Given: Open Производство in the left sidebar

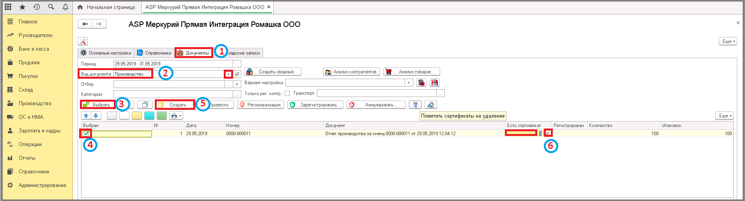Looking at the screenshot, I should pos(35,103).
